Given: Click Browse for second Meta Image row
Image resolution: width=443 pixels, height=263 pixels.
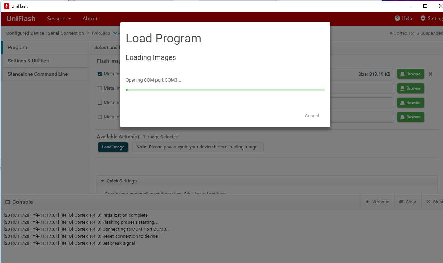Looking at the screenshot, I should (410, 88).
